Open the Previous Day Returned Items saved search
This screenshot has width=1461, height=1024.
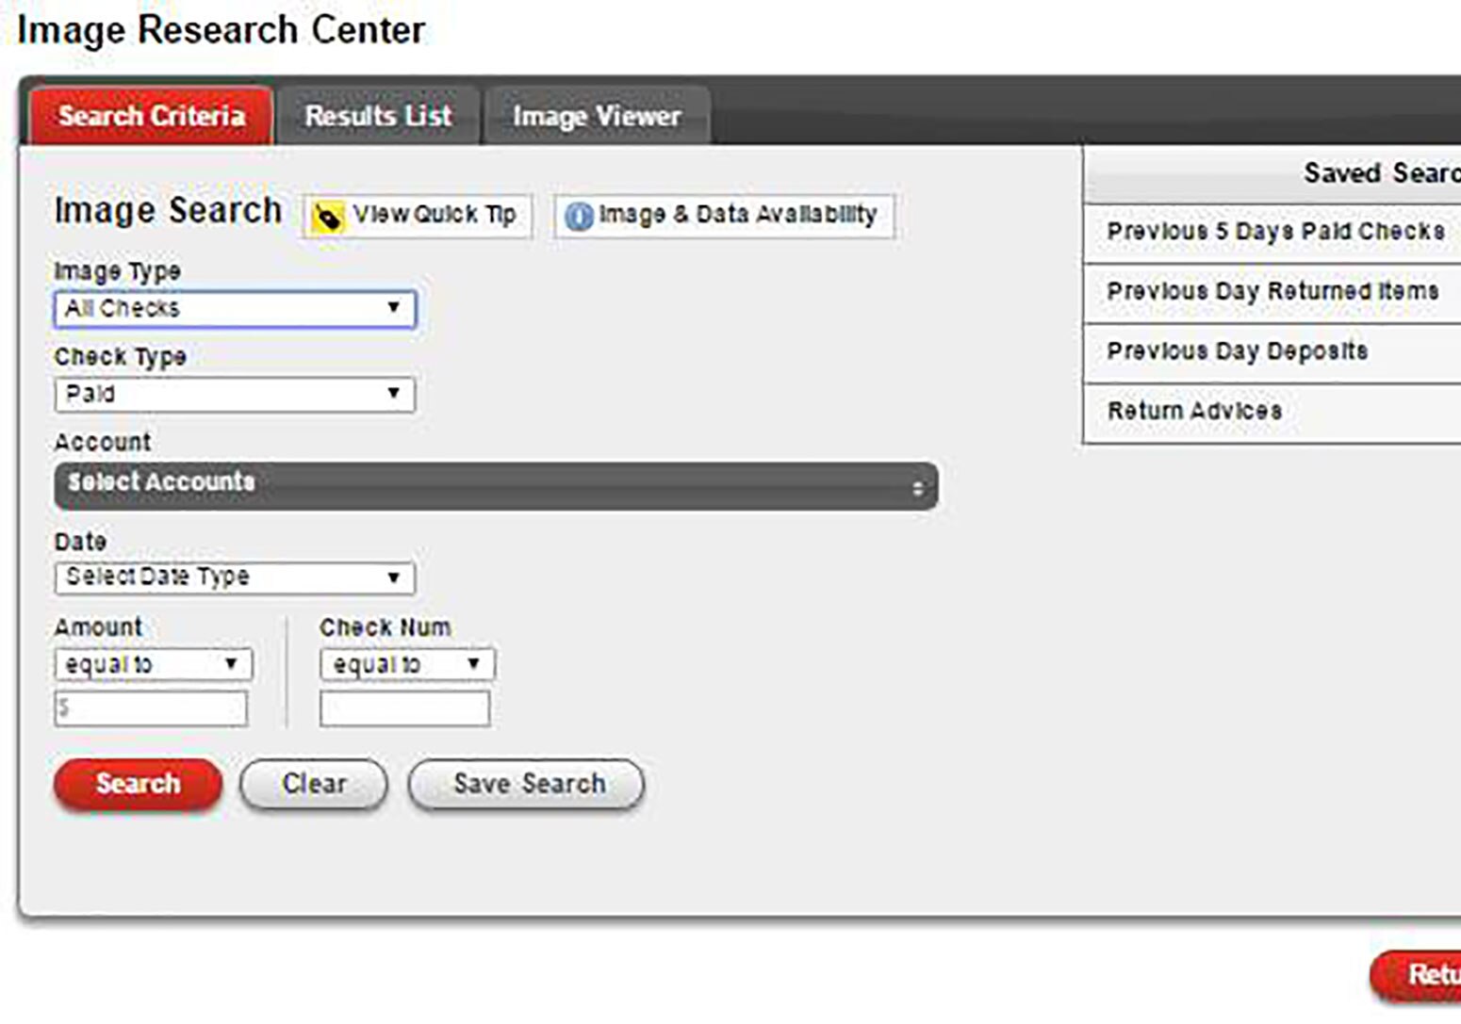tap(1272, 291)
